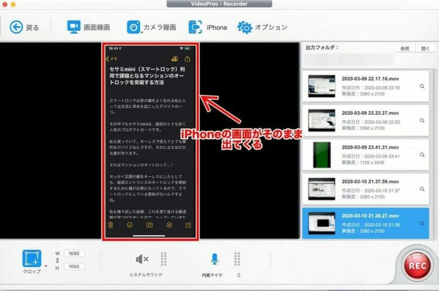
Task: Click magnifier icon for 2020-03-09 22.17.16.mov
Action: tap(422, 86)
